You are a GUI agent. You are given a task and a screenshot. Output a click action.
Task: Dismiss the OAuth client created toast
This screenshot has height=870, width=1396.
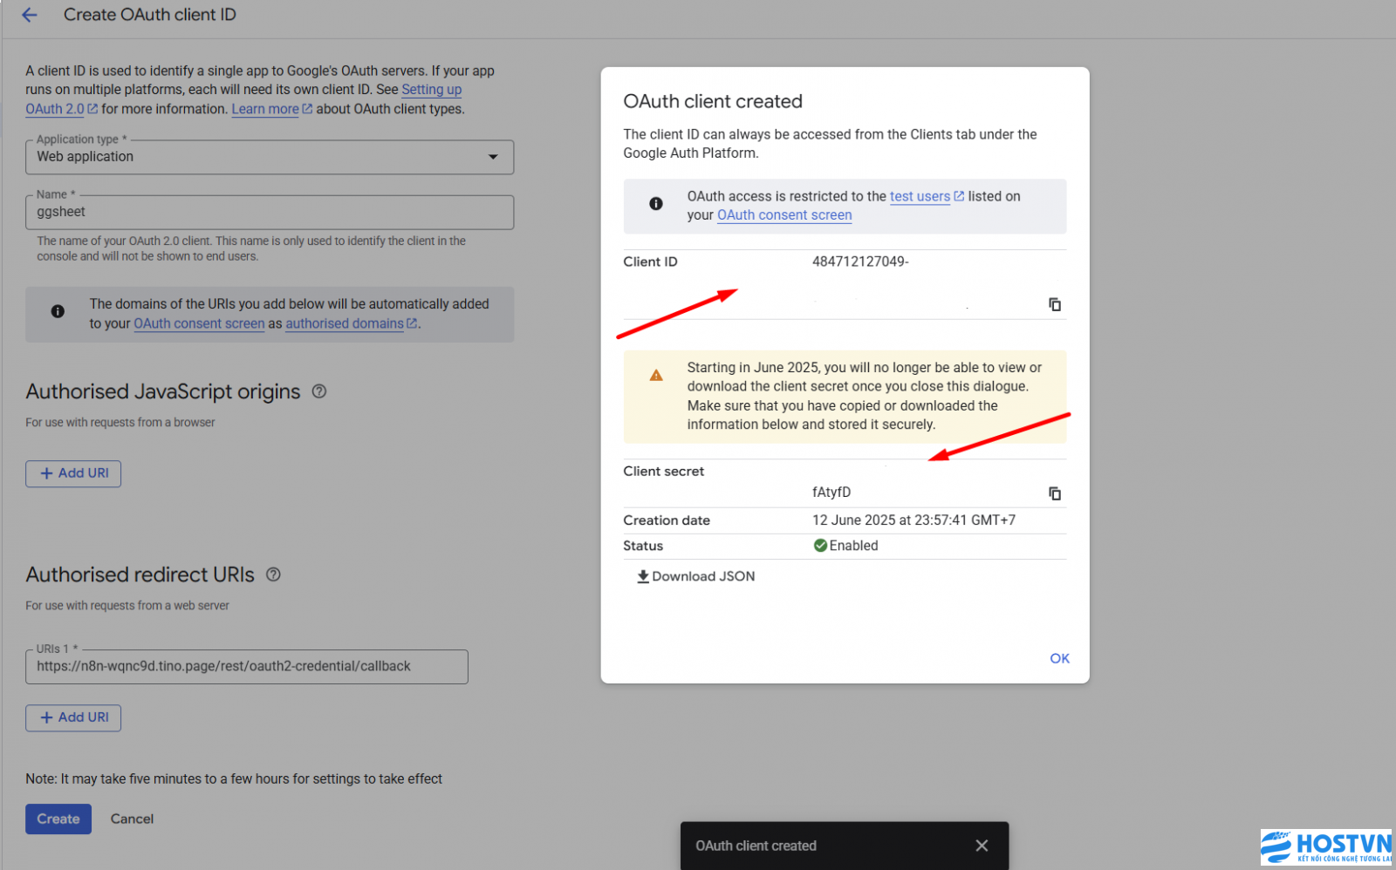click(x=982, y=846)
